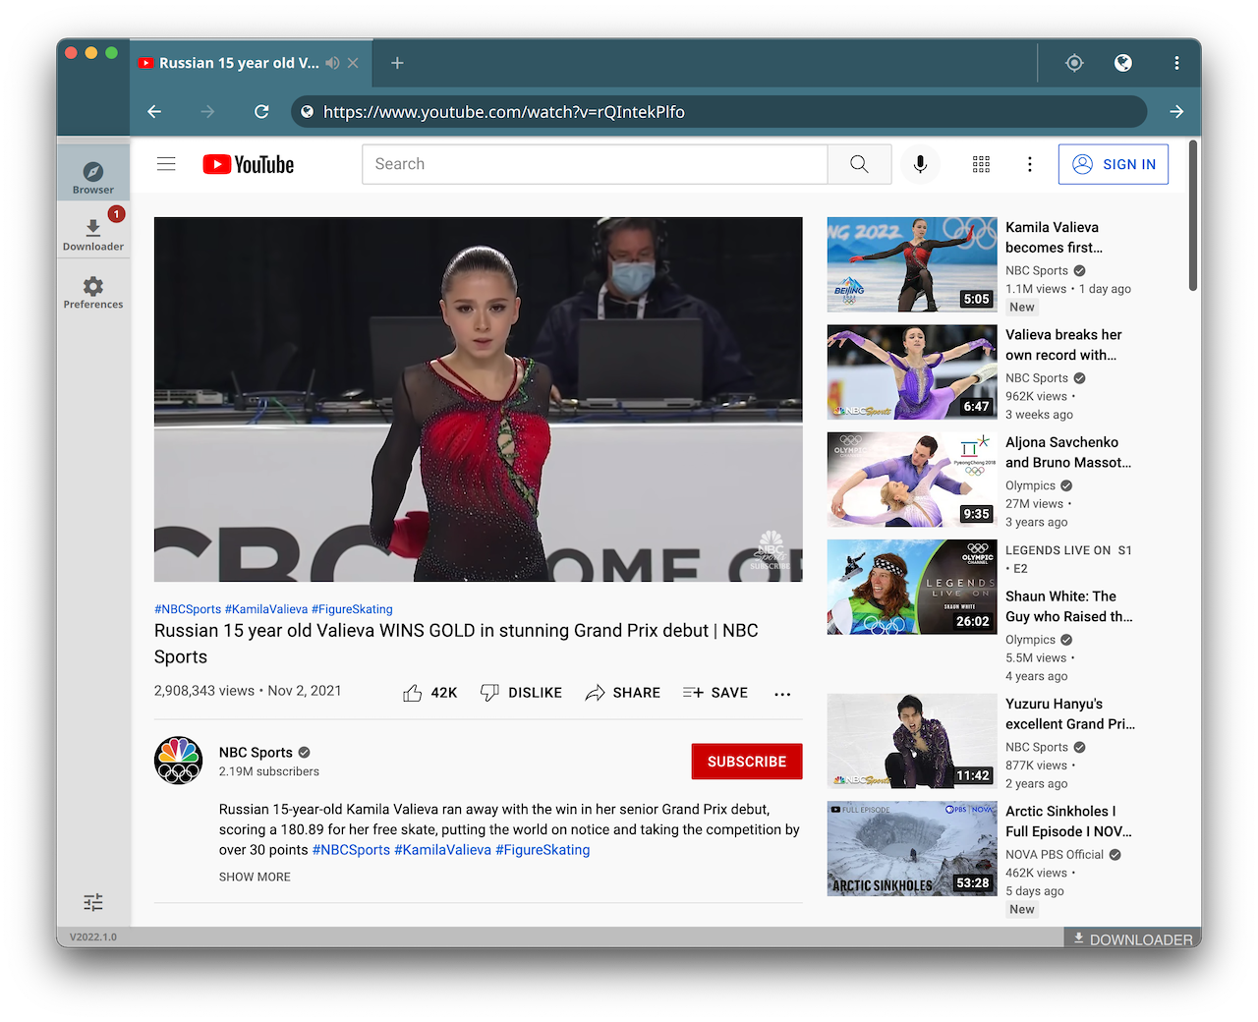
Task: Open the YouTube hamburger guide menu
Action: pos(166,164)
